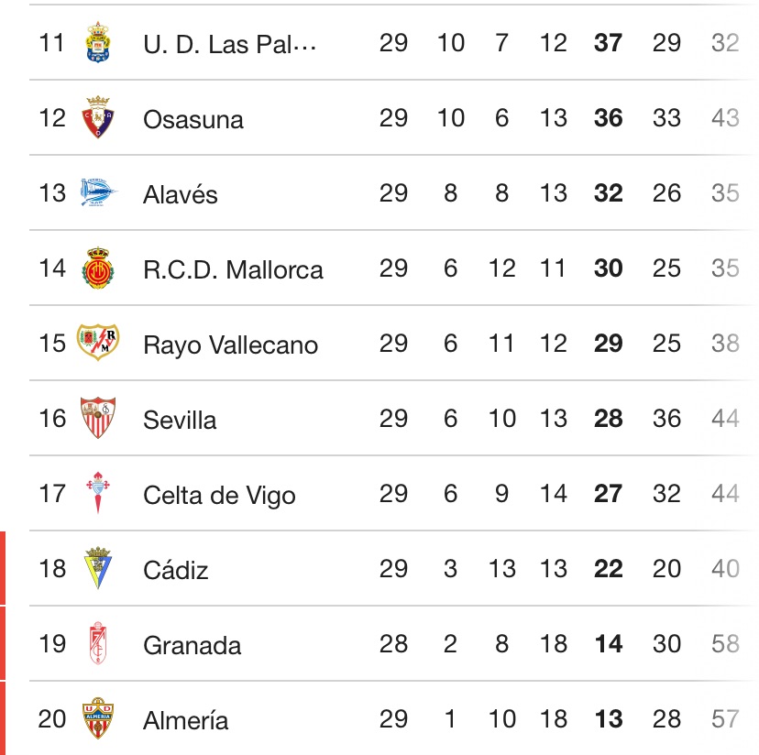Click the Almería team name
The width and height of the screenshot is (759, 755).
(x=185, y=720)
